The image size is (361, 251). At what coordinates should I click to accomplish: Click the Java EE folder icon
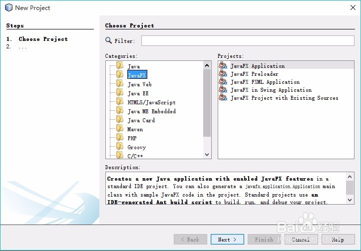120,93
